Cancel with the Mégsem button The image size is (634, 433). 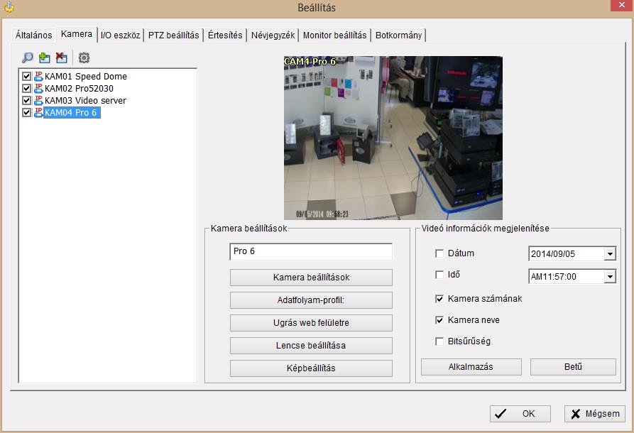click(594, 414)
